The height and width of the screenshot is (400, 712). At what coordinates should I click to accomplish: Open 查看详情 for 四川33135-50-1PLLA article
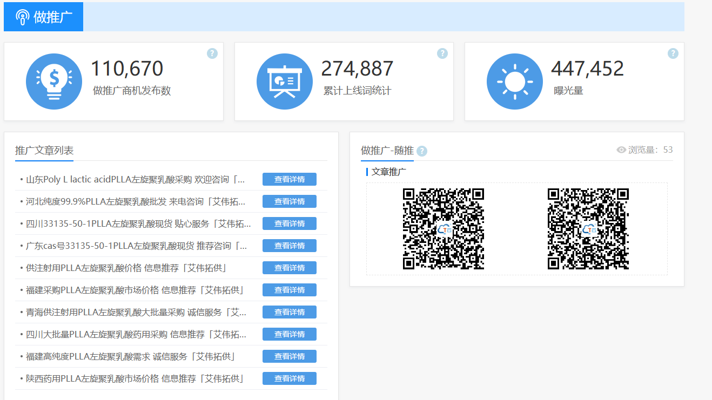coord(290,223)
